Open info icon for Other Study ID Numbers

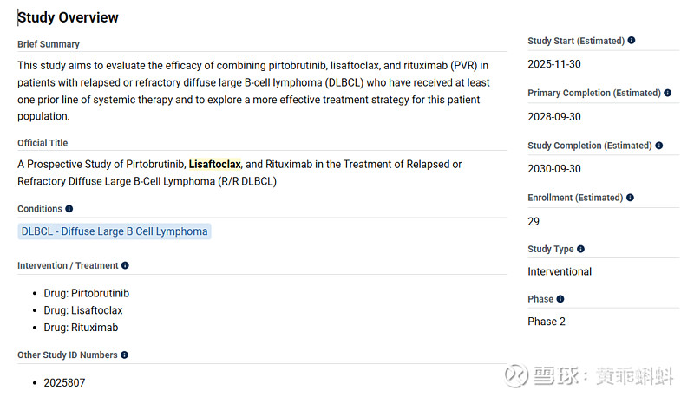click(125, 355)
